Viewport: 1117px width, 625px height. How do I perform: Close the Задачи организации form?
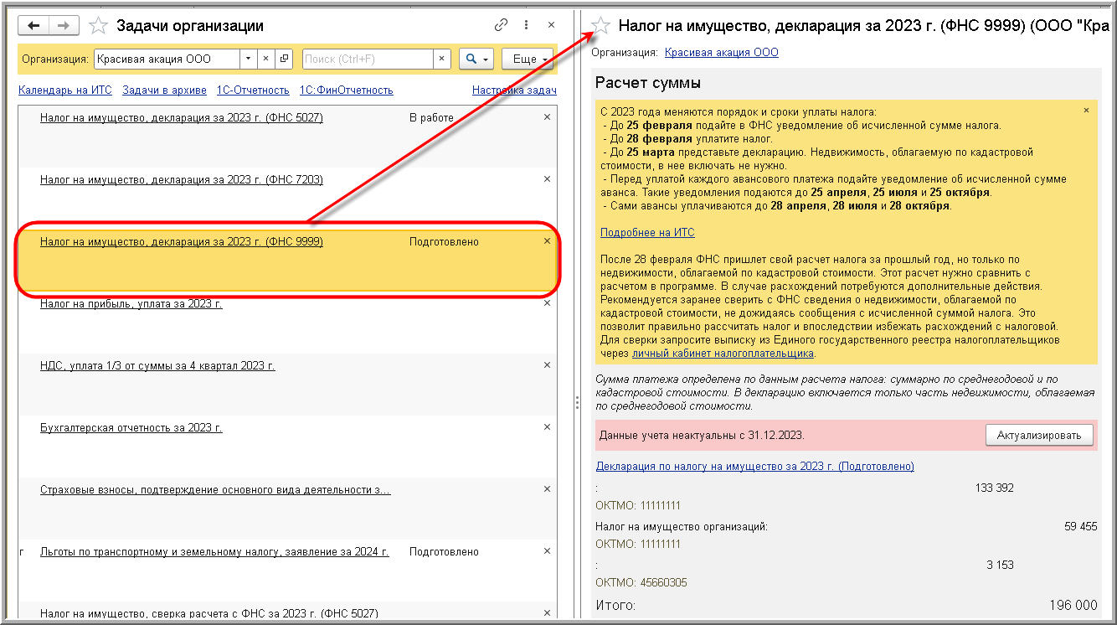[550, 25]
